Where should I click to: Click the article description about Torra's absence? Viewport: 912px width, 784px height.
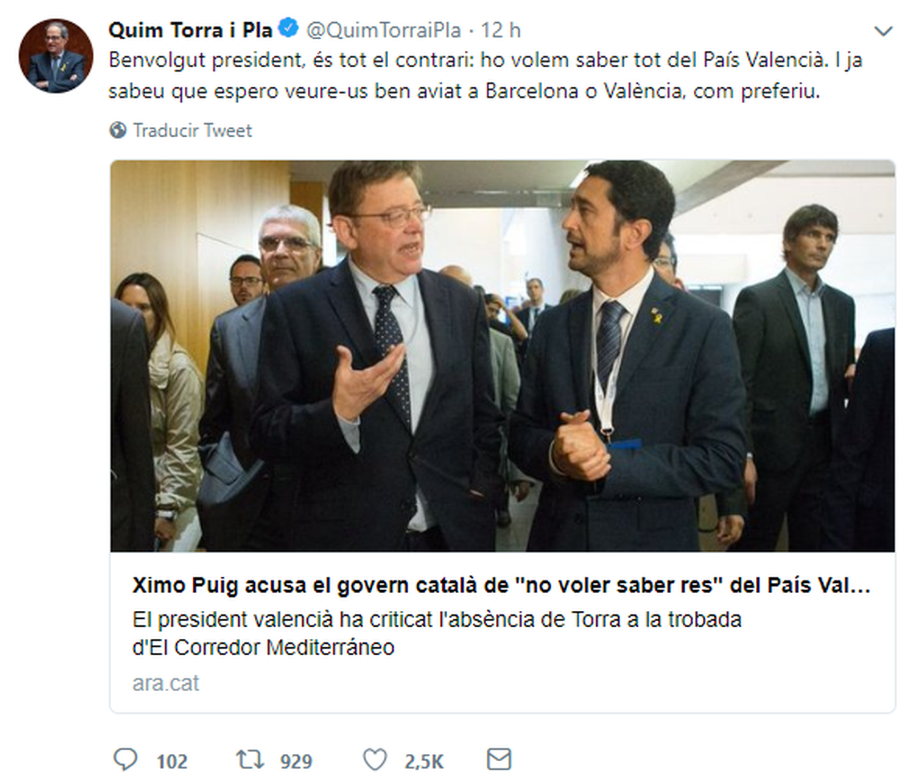pyautogui.click(x=437, y=633)
